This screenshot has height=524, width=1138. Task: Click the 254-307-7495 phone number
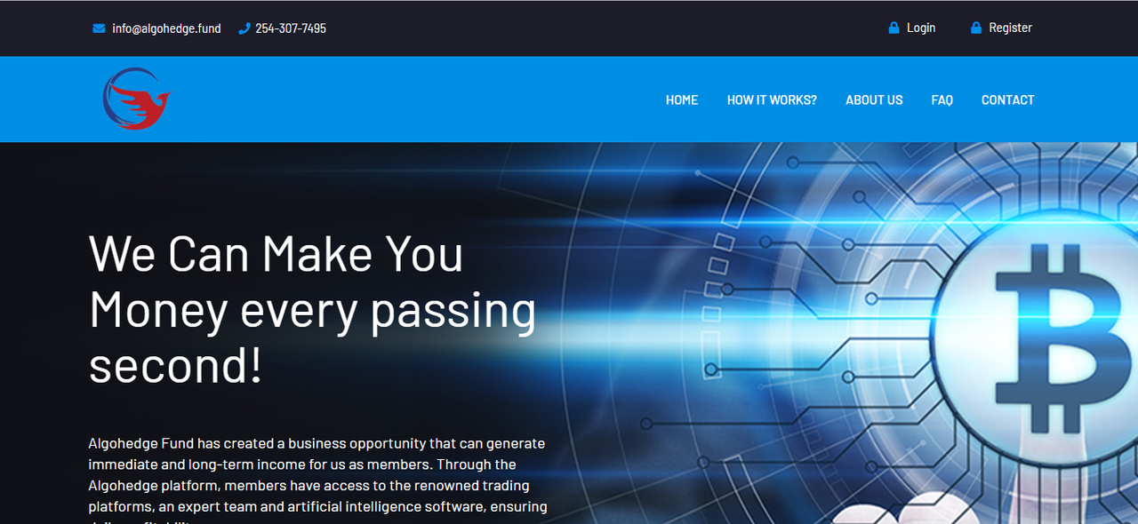click(291, 28)
